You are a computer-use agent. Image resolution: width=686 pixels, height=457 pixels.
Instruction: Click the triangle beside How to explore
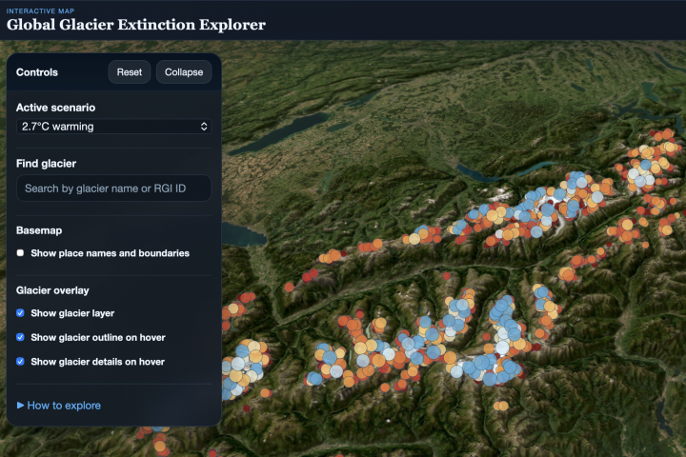click(20, 406)
